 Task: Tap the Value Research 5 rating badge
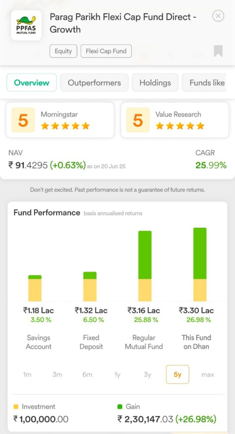click(138, 120)
